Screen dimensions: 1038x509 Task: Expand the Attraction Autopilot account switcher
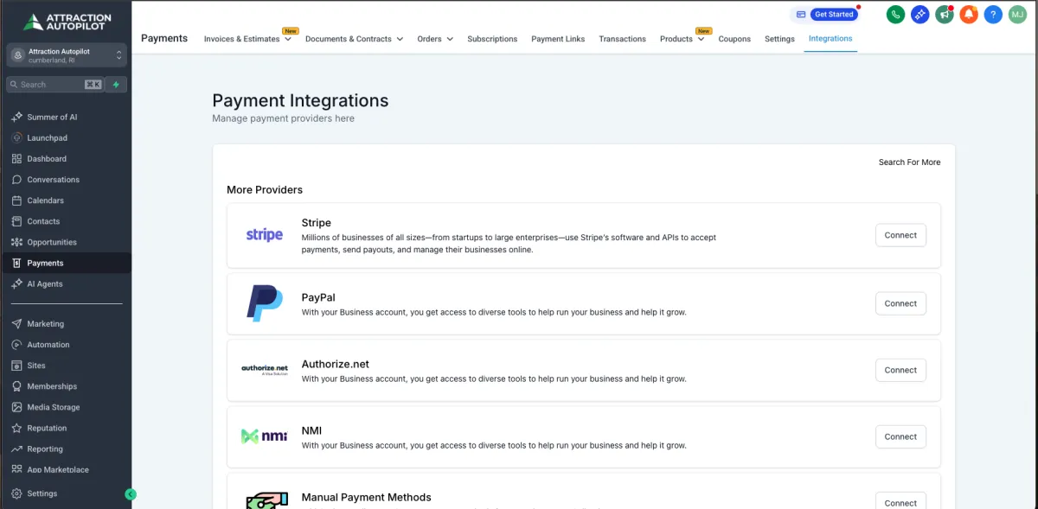pos(67,55)
